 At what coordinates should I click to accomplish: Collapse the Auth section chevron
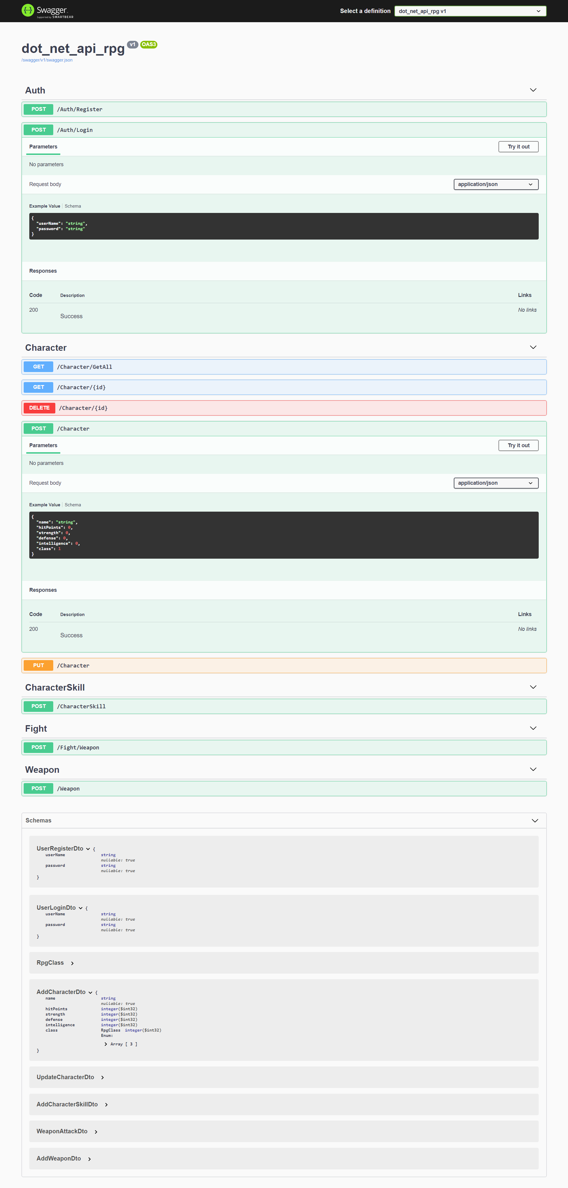533,90
